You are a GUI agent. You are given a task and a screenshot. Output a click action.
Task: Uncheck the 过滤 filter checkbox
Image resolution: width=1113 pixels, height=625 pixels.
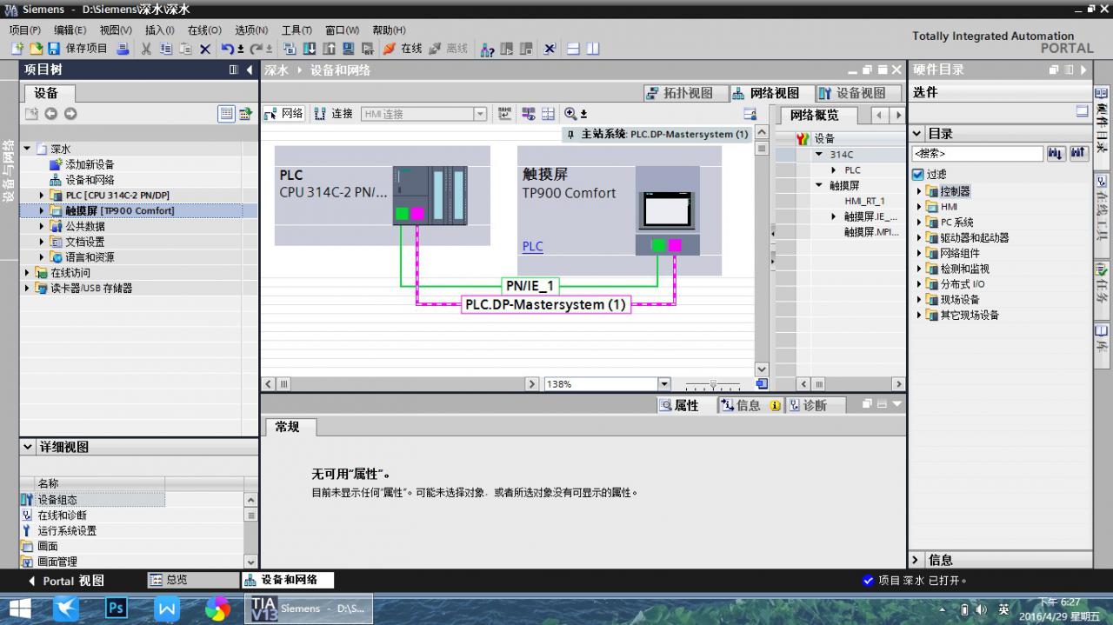(917, 174)
